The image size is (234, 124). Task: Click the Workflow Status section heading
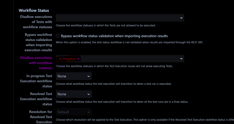coord(34,11)
